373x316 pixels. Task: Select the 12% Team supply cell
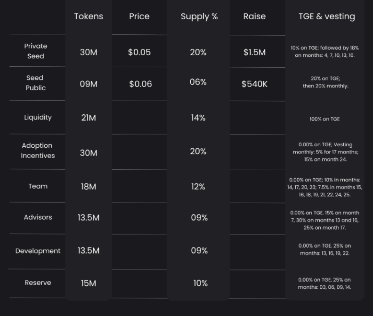pyautogui.click(x=198, y=187)
